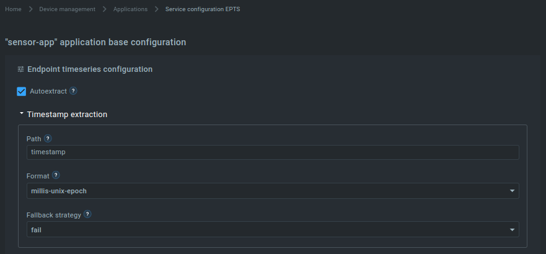
Task: Select Service configuration EPTS breadcrumb item
Action: tap(203, 9)
